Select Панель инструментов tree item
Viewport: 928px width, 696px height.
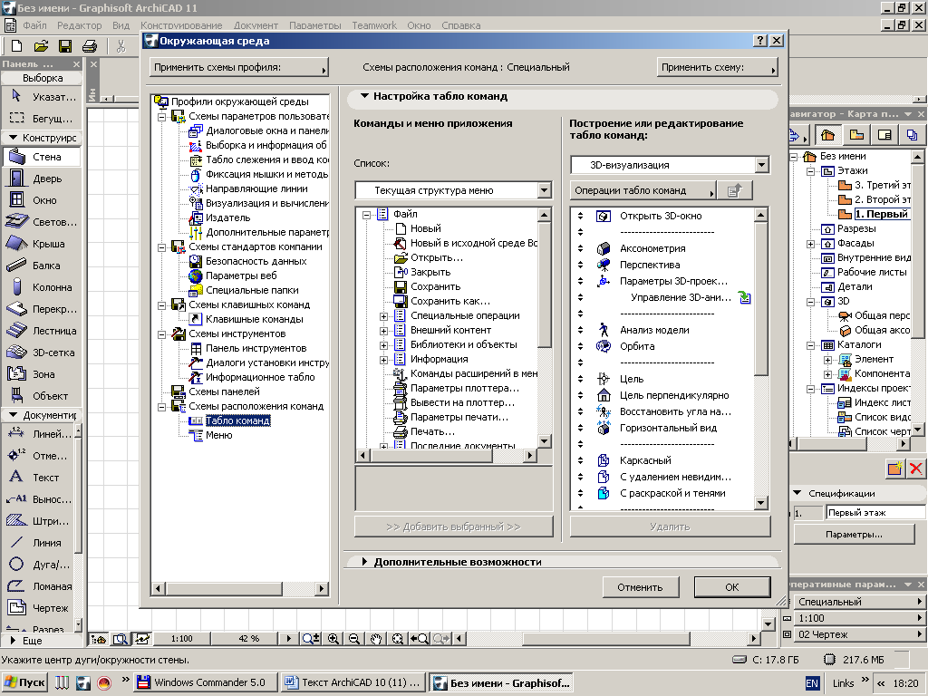(x=256, y=348)
